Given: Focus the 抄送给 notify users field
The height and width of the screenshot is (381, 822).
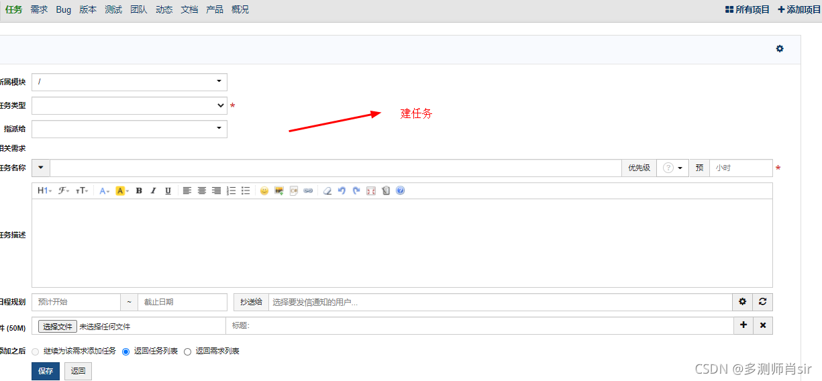Looking at the screenshot, I should coord(501,302).
